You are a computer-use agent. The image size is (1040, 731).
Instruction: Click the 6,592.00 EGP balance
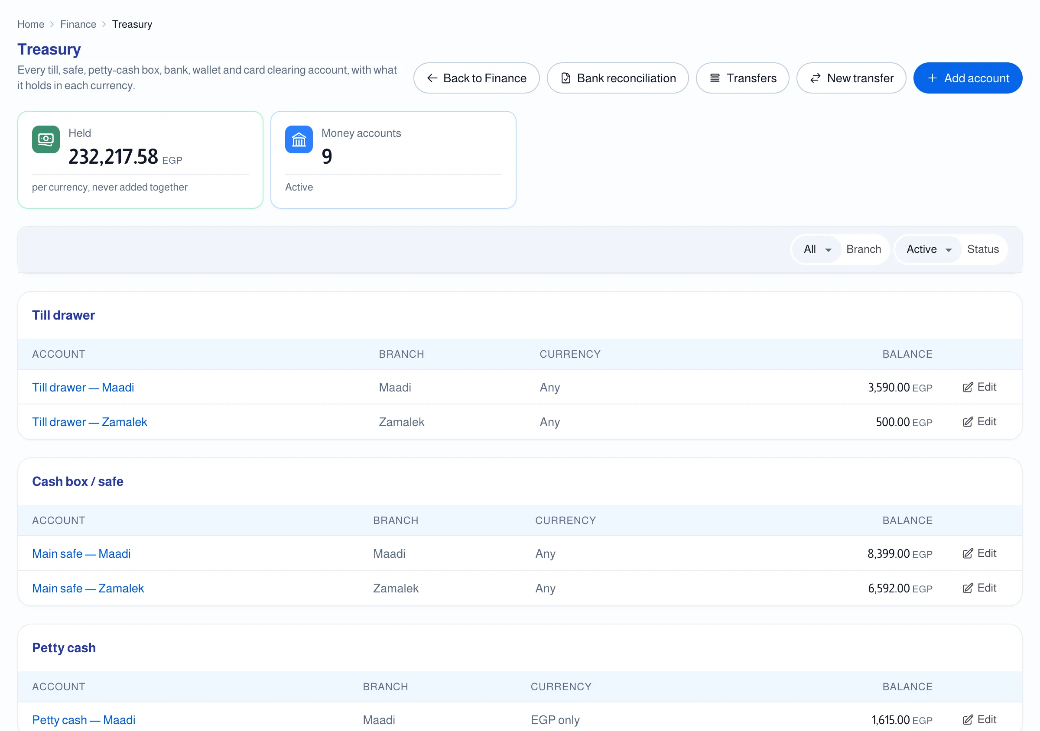[900, 588]
